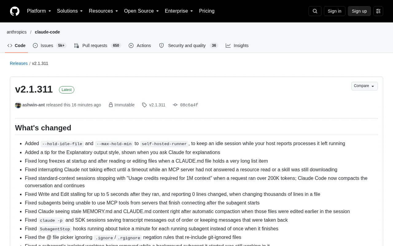
Task: Click the Latest release badge
Action: point(67,90)
